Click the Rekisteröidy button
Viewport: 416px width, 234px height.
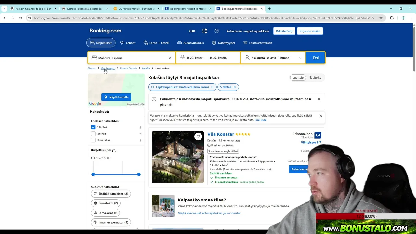click(284, 31)
